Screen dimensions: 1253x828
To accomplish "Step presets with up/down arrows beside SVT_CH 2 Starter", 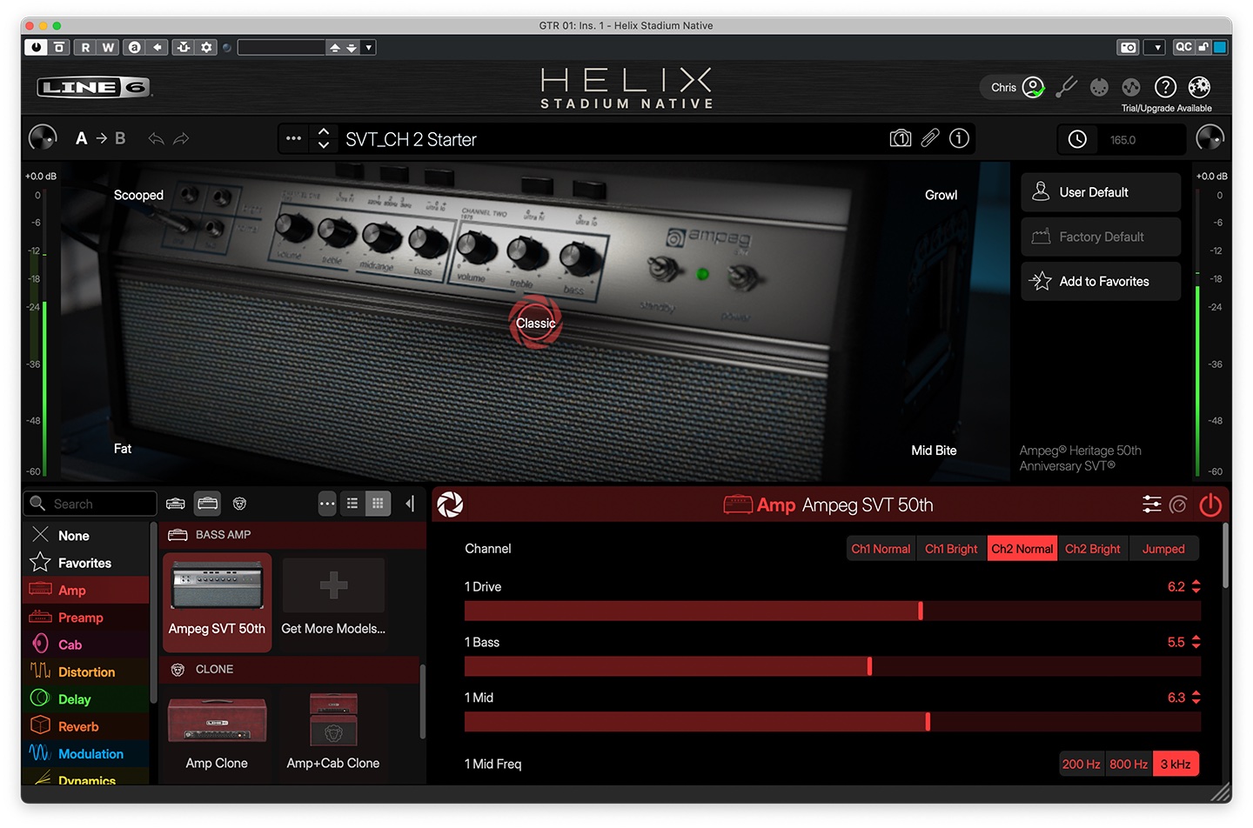I will coord(324,138).
